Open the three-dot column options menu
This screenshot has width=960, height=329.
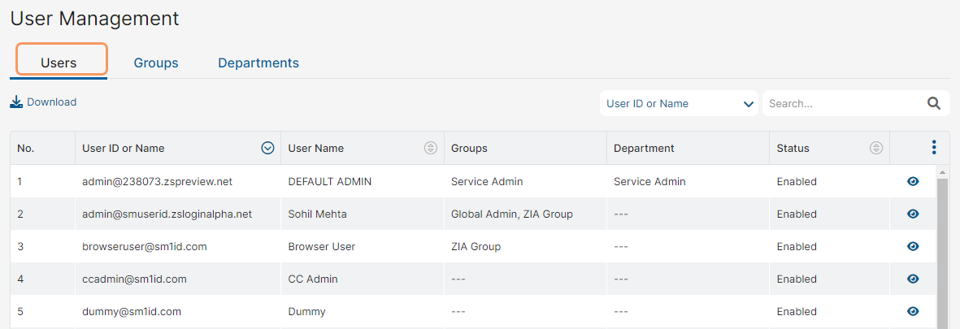click(934, 148)
